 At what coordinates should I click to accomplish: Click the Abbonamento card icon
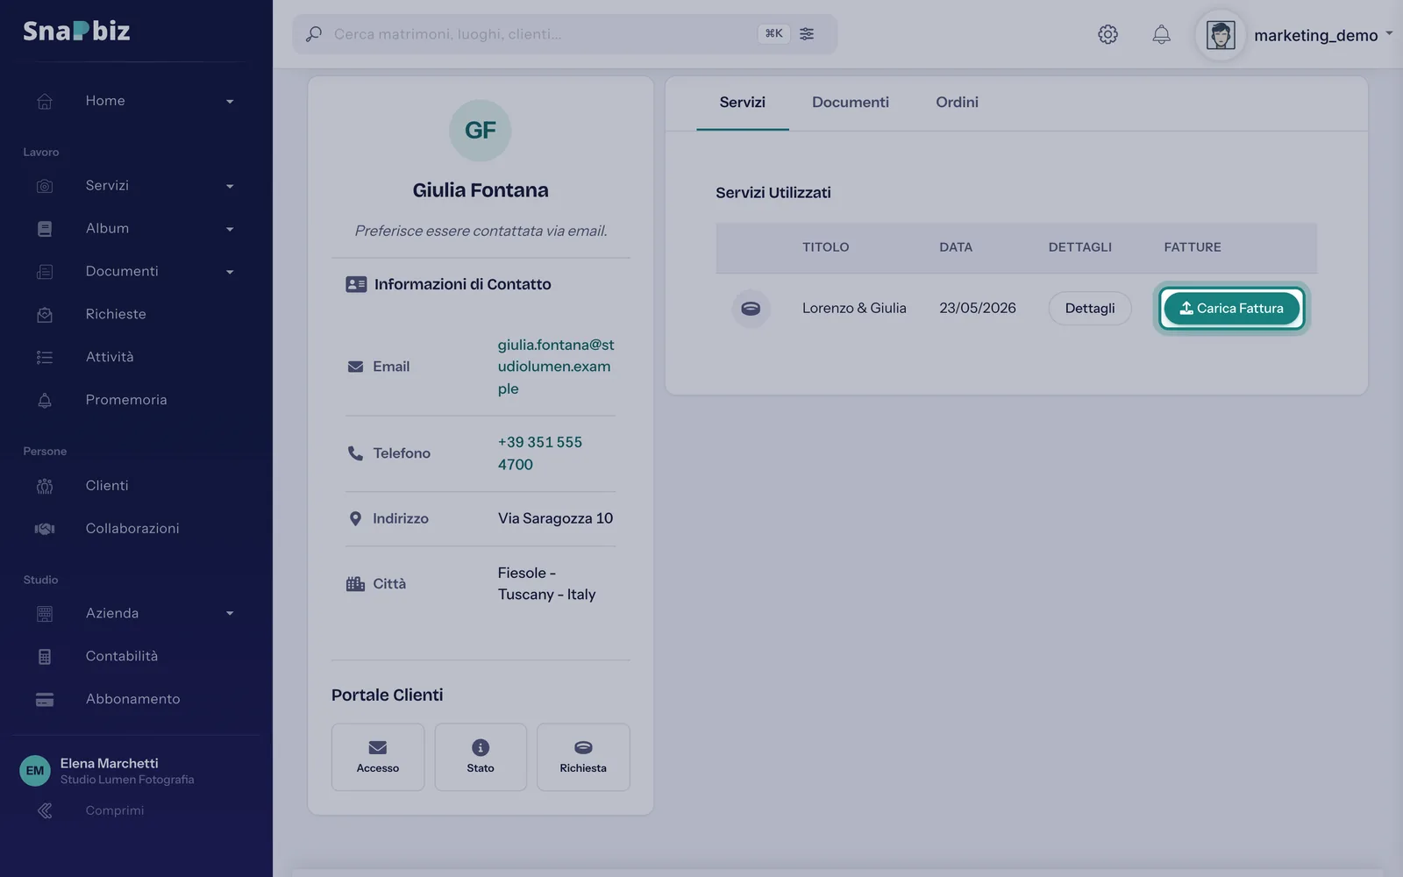coord(45,700)
